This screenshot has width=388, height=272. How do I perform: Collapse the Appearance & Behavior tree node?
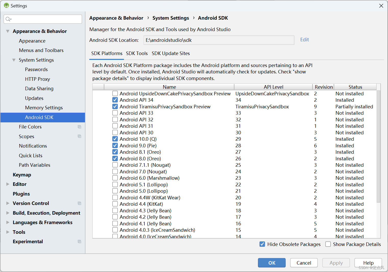tap(8, 31)
